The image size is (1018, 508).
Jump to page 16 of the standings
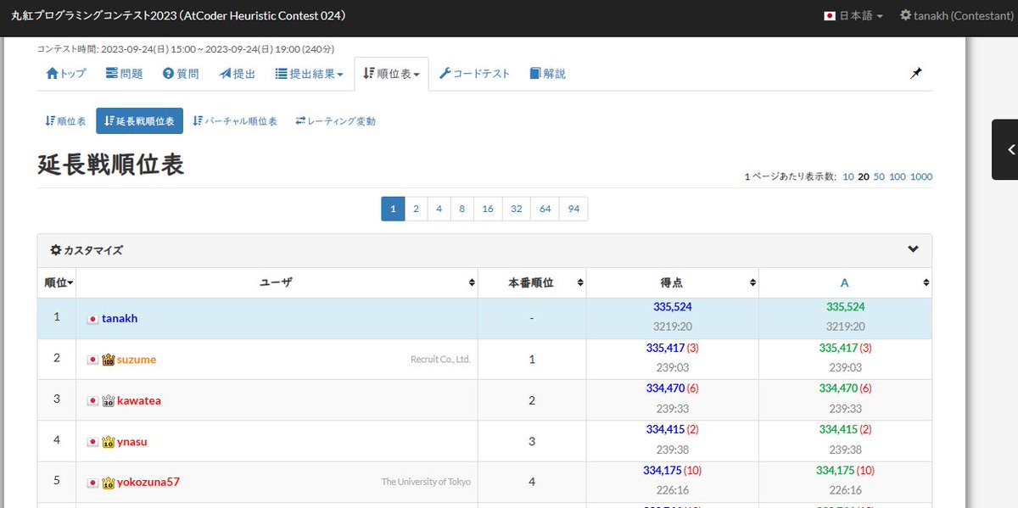point(488,209)
